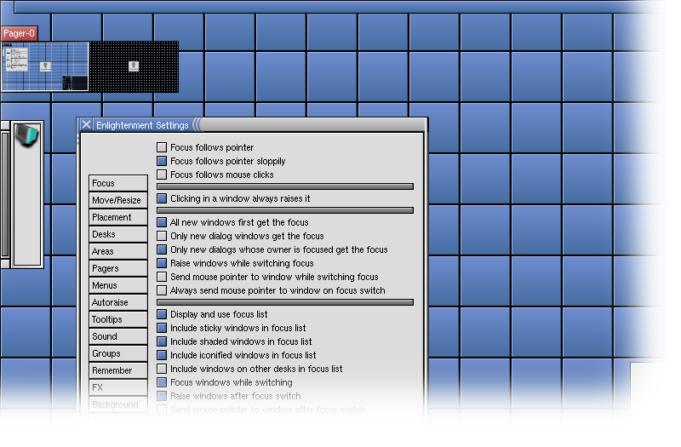
Task: Select the Background settings tab
Action: click(x=118, y=404)
